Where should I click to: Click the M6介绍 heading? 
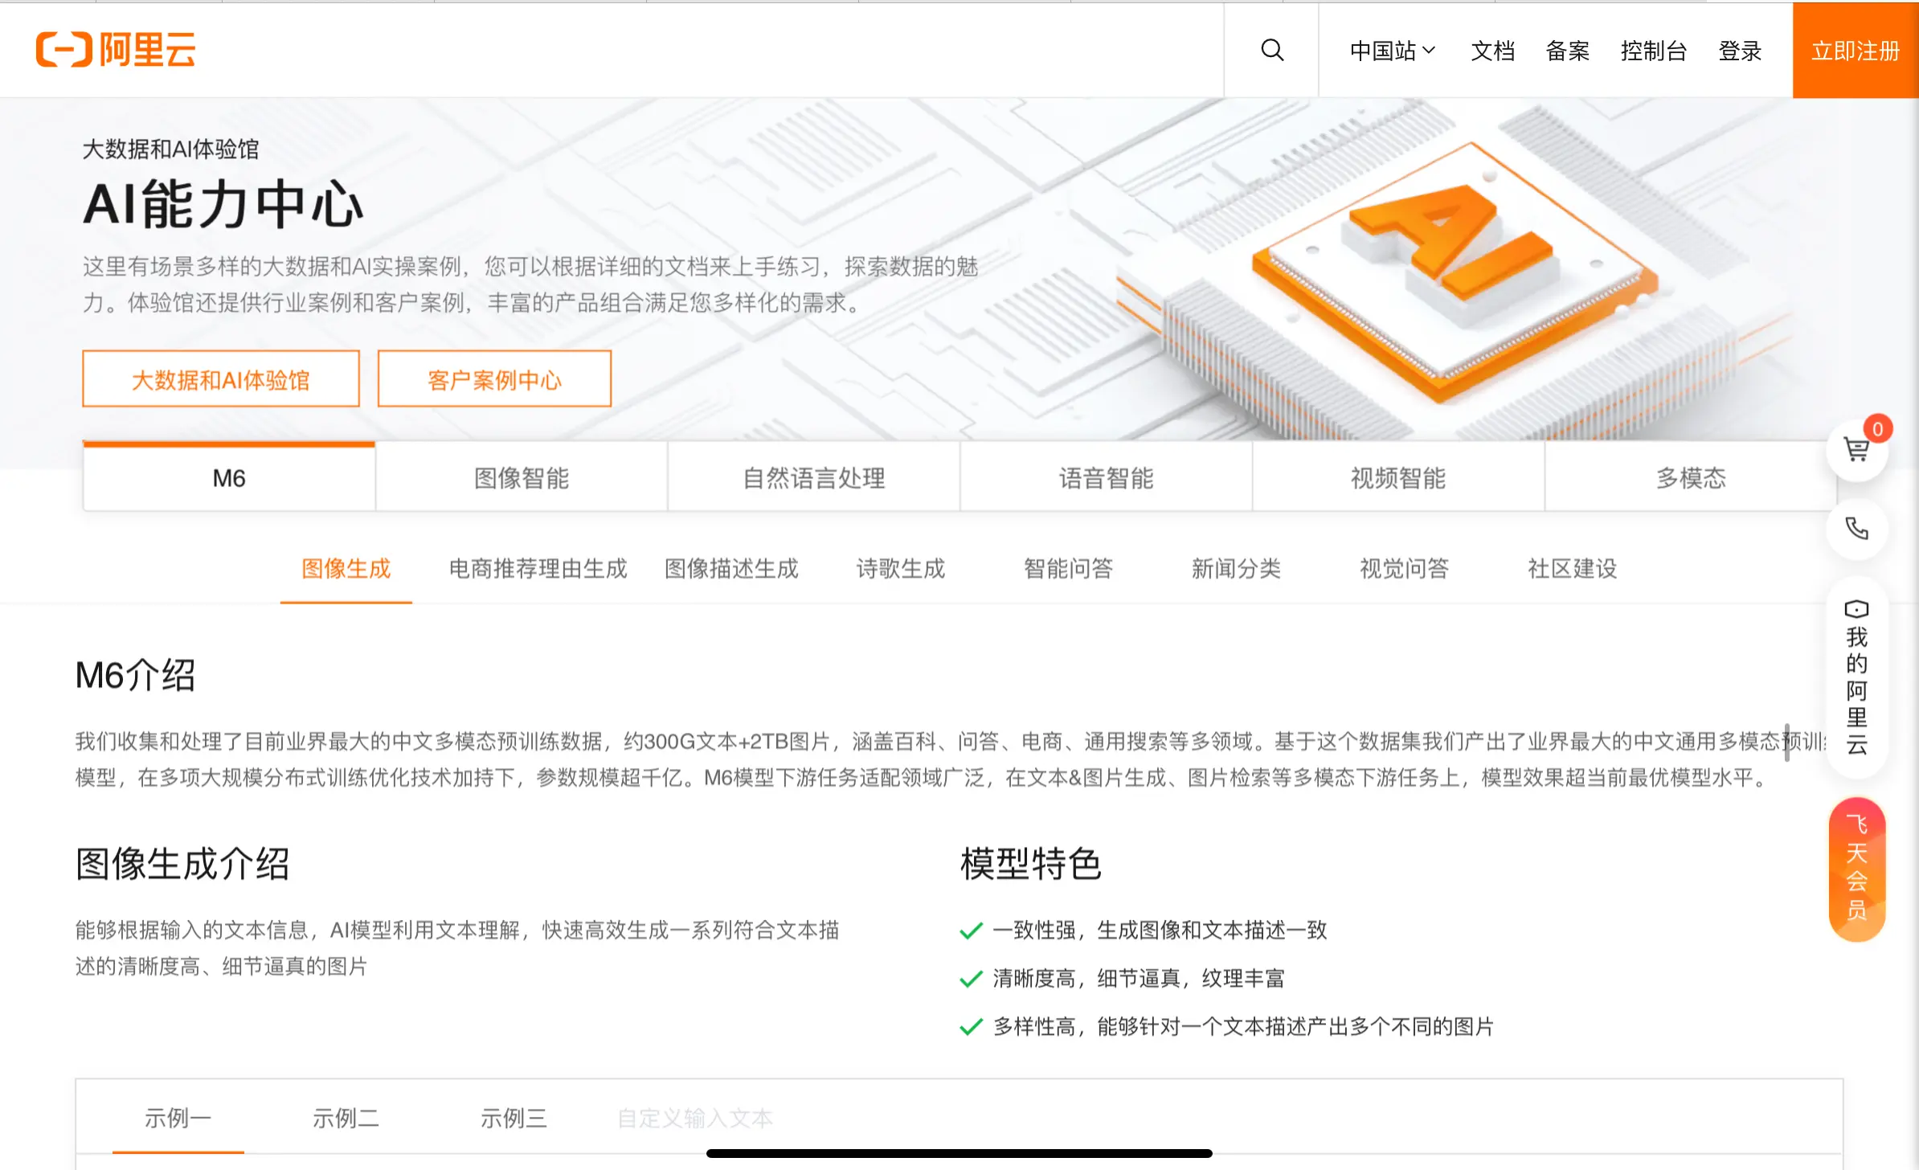coord(135,675)
